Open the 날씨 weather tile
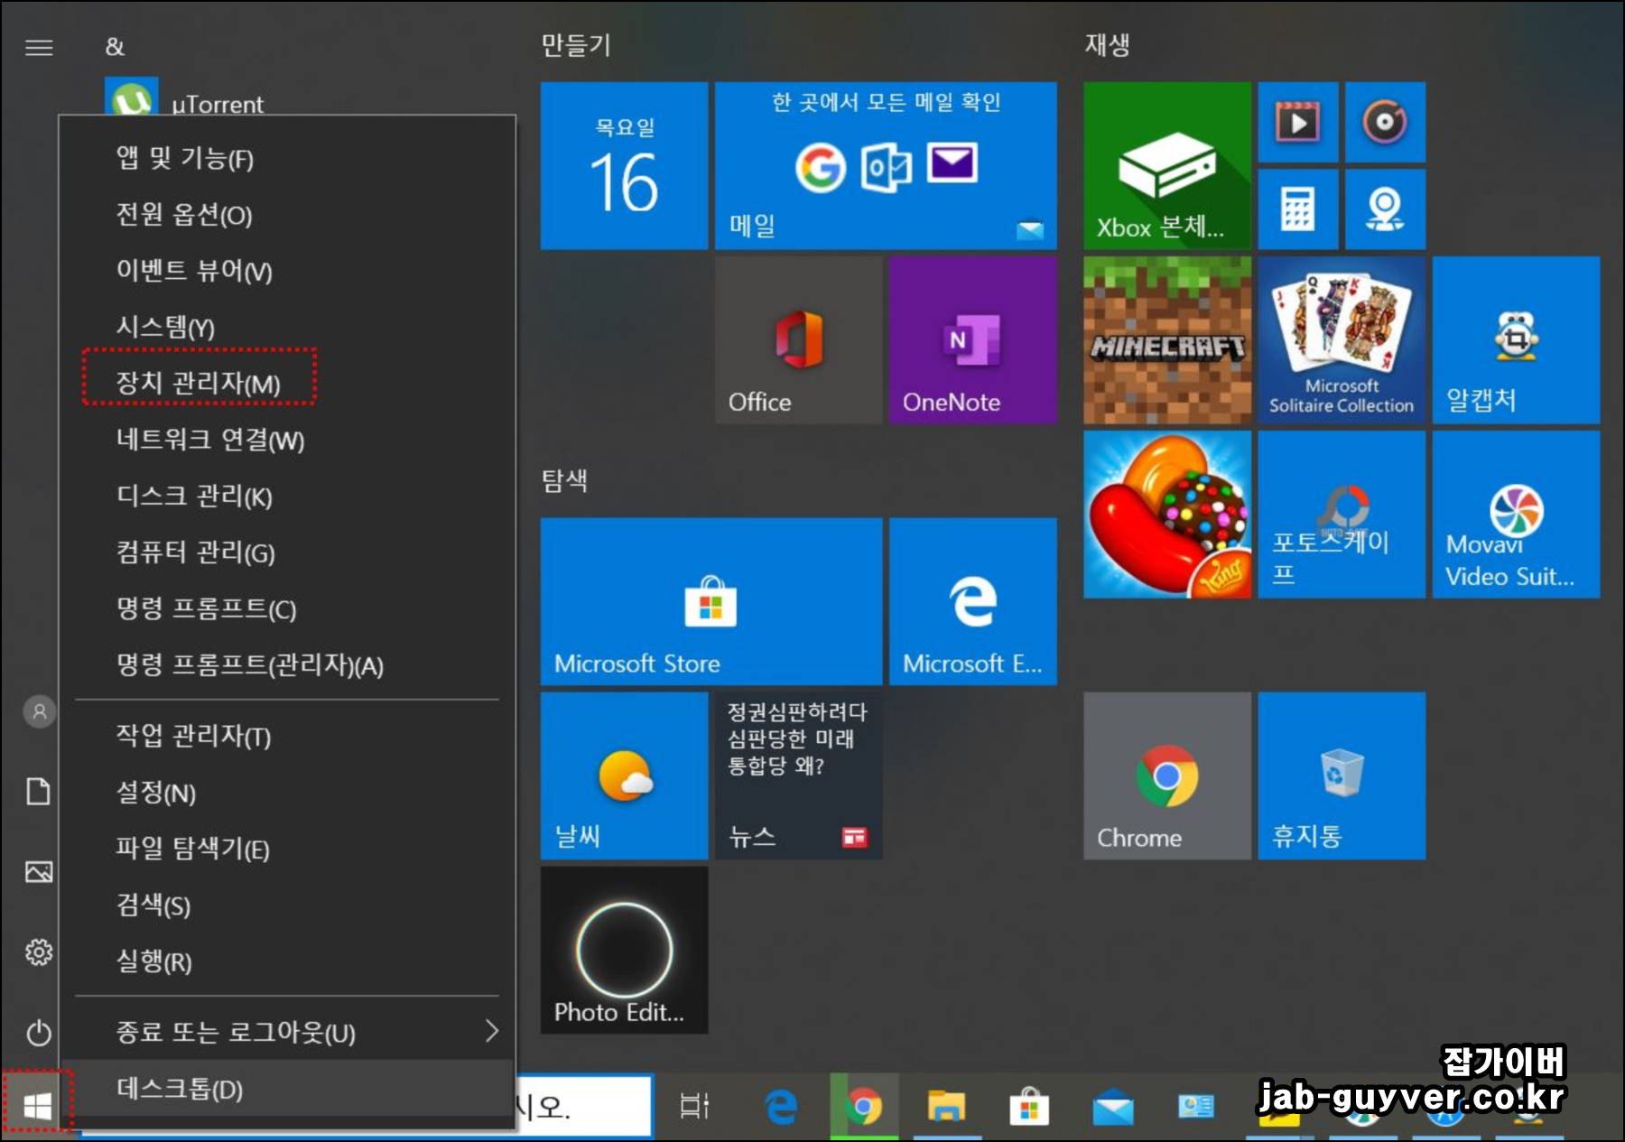1625x1142 pixels. point(624,775)
